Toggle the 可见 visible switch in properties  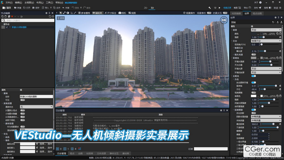coord(23,100)
